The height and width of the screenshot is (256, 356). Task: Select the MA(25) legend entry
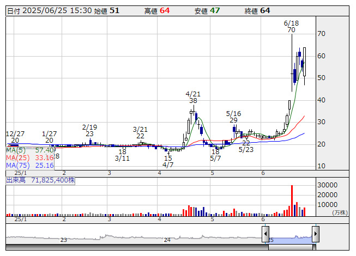30,157
